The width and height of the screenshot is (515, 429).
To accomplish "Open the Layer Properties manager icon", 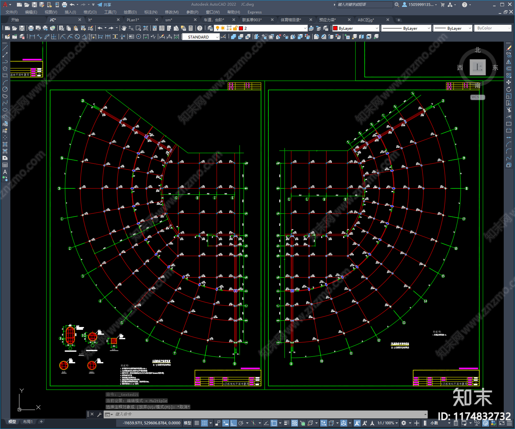I will (210, 28).
